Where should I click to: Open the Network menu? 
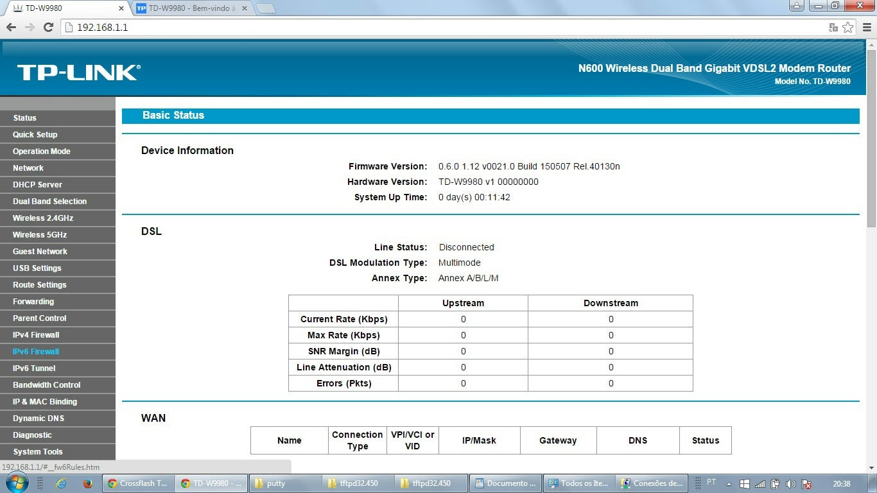click(58, 168)
